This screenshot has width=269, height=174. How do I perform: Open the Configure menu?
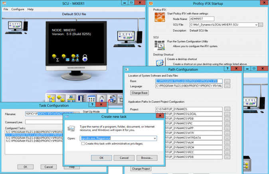[18, 9]
